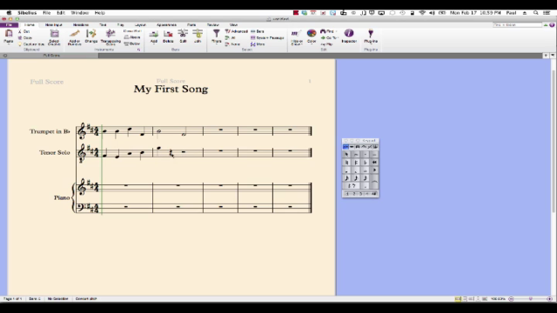The image size is (557, 313).
Task: Click the Copy icon in the ribbon
Action: (20, 37)
